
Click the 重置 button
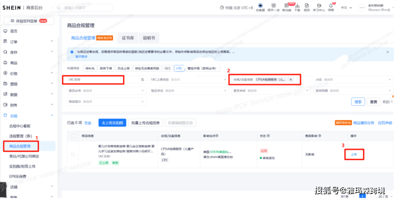tap(374, 102)
